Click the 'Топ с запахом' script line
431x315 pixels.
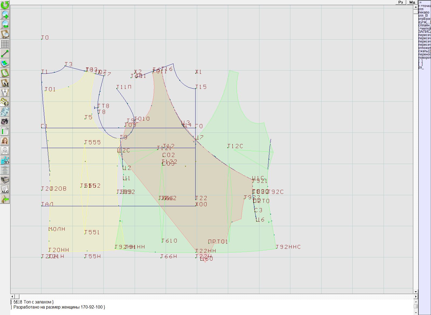tap(38, 302)
